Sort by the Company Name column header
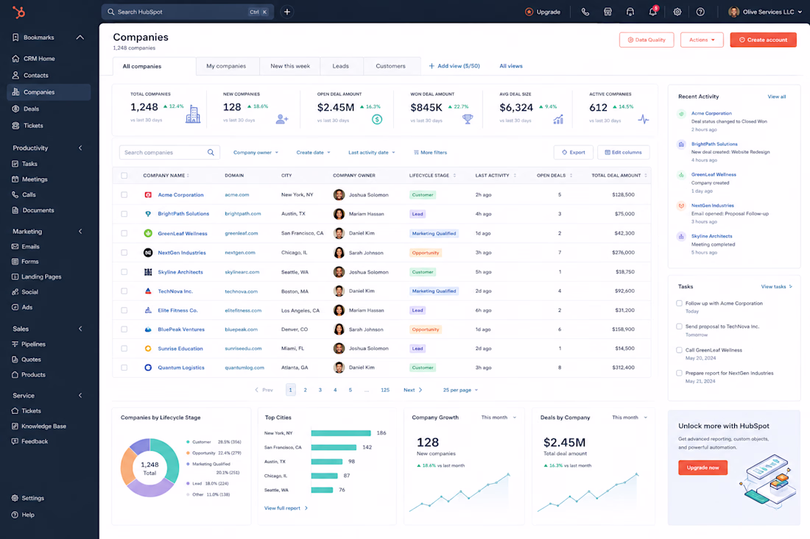 [166, 176]
